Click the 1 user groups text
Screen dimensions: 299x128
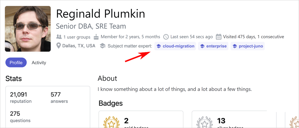77,37
